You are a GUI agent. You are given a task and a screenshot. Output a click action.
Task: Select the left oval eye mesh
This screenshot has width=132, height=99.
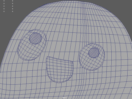[x=32, y=45]
